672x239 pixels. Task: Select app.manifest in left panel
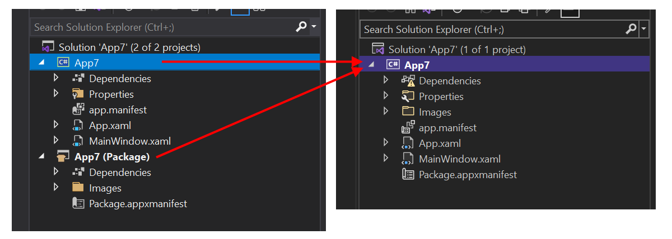click(118, 110)
